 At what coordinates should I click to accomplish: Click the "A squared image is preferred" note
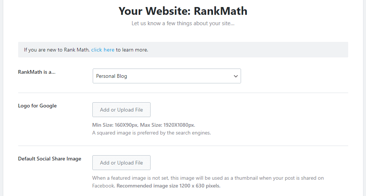pyautogui.click(x=151, y=133)
